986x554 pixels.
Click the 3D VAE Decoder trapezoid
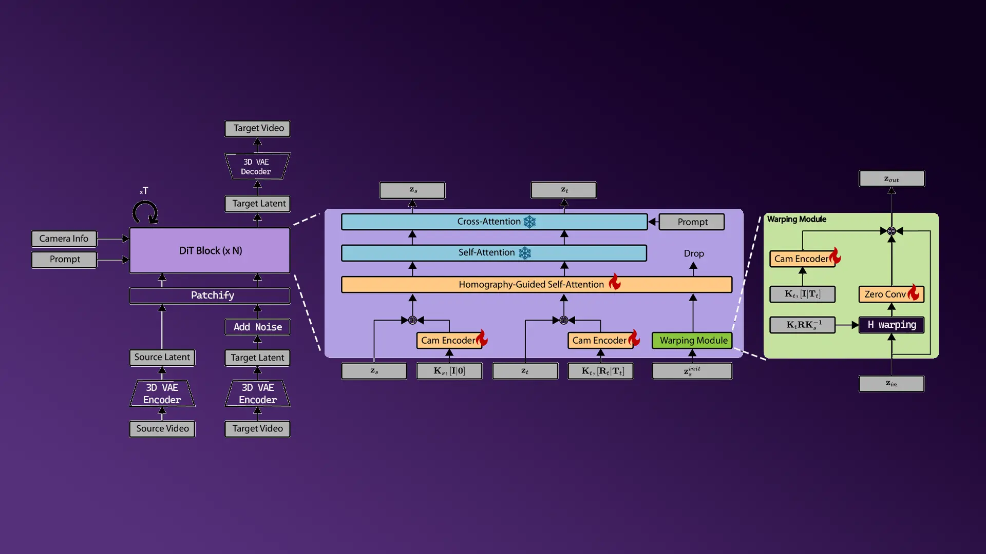[x=257, y=167]
